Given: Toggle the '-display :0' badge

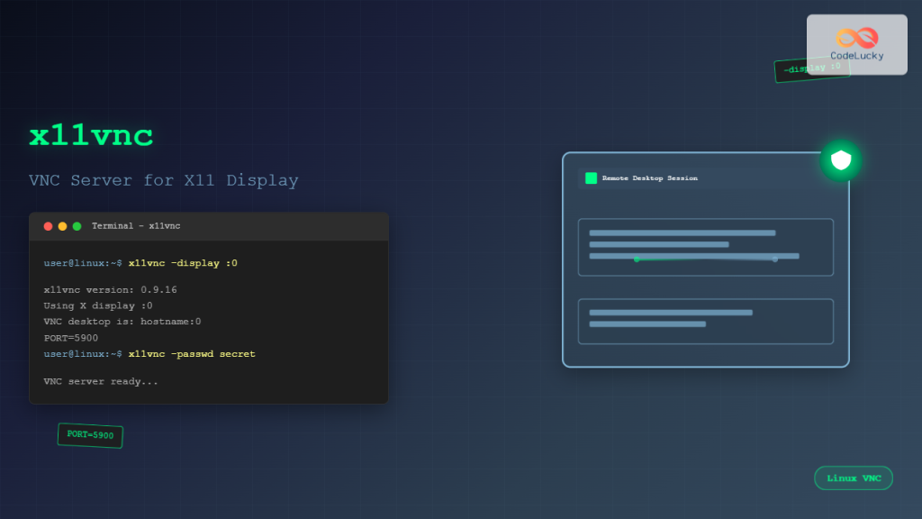Looking at the screenshot, I should pos(810,69).
